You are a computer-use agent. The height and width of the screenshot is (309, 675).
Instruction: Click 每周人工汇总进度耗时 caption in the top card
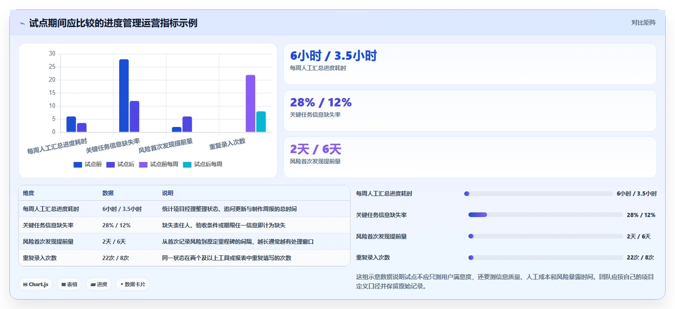pos(318,68)
